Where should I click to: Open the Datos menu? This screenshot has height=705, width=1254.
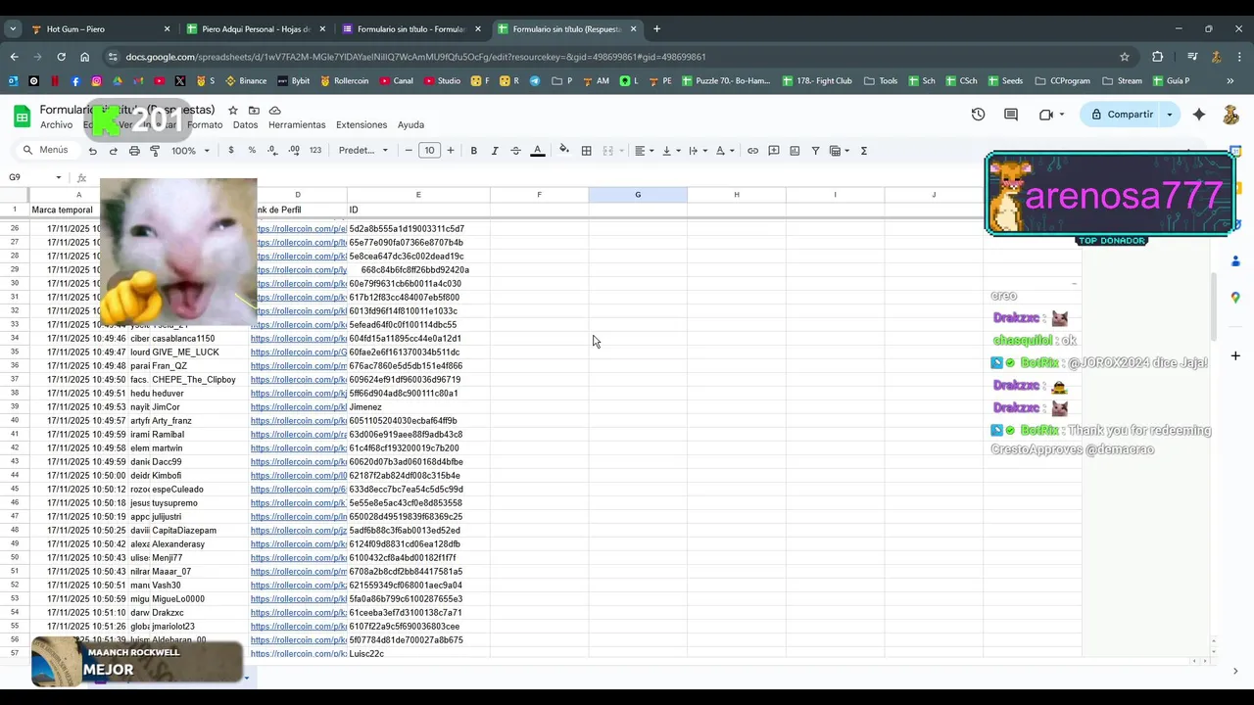tap(246, 125)
